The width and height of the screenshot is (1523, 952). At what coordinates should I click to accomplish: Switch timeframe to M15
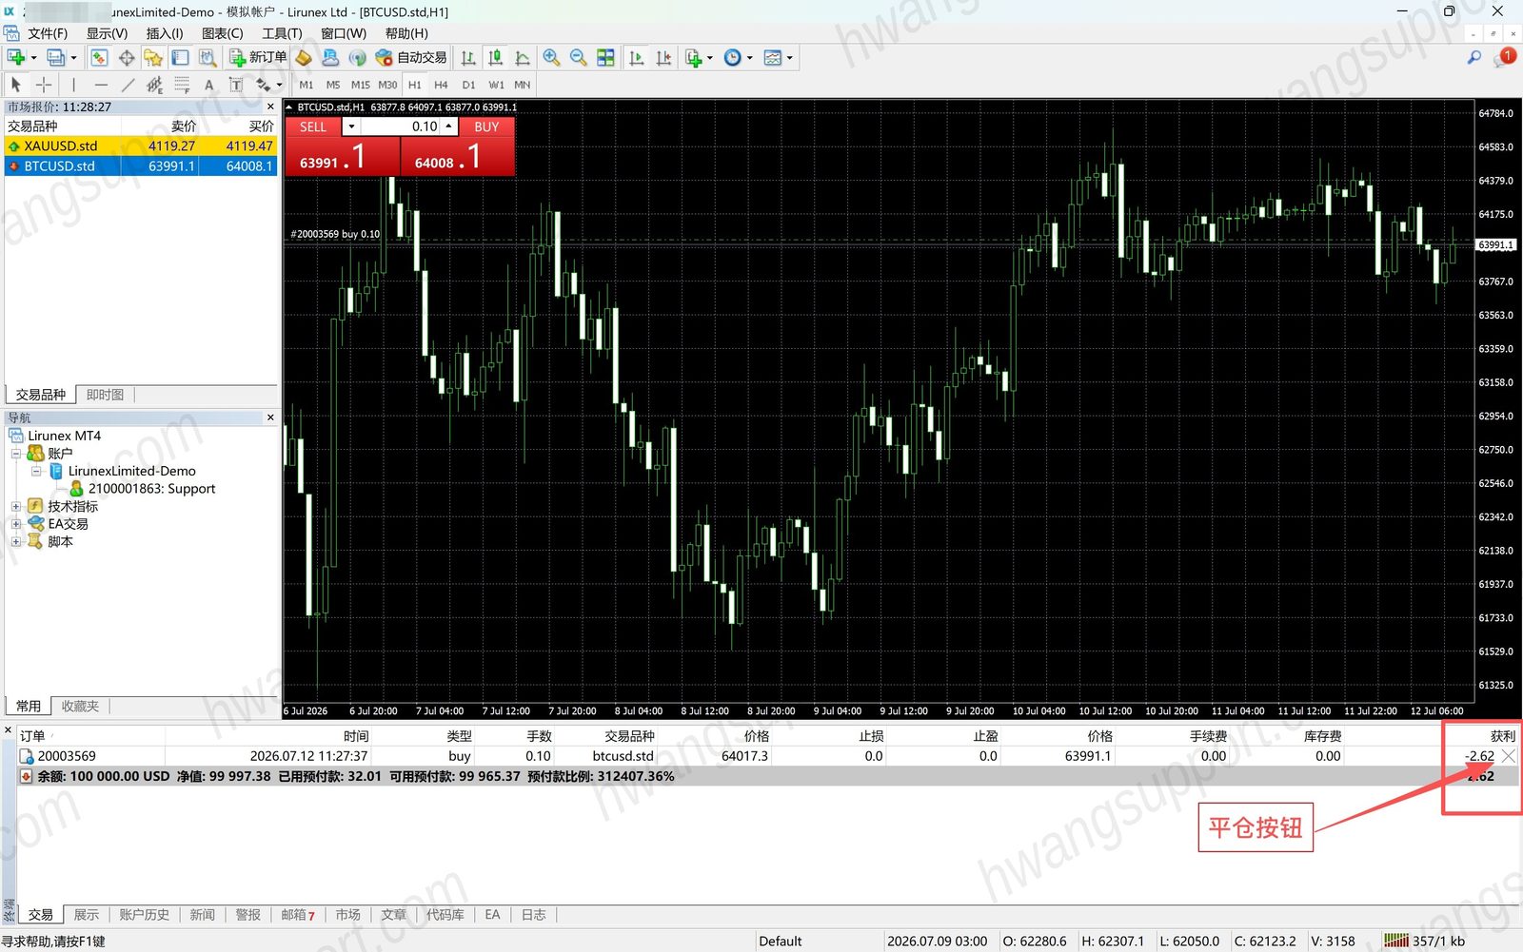[360, 85]
